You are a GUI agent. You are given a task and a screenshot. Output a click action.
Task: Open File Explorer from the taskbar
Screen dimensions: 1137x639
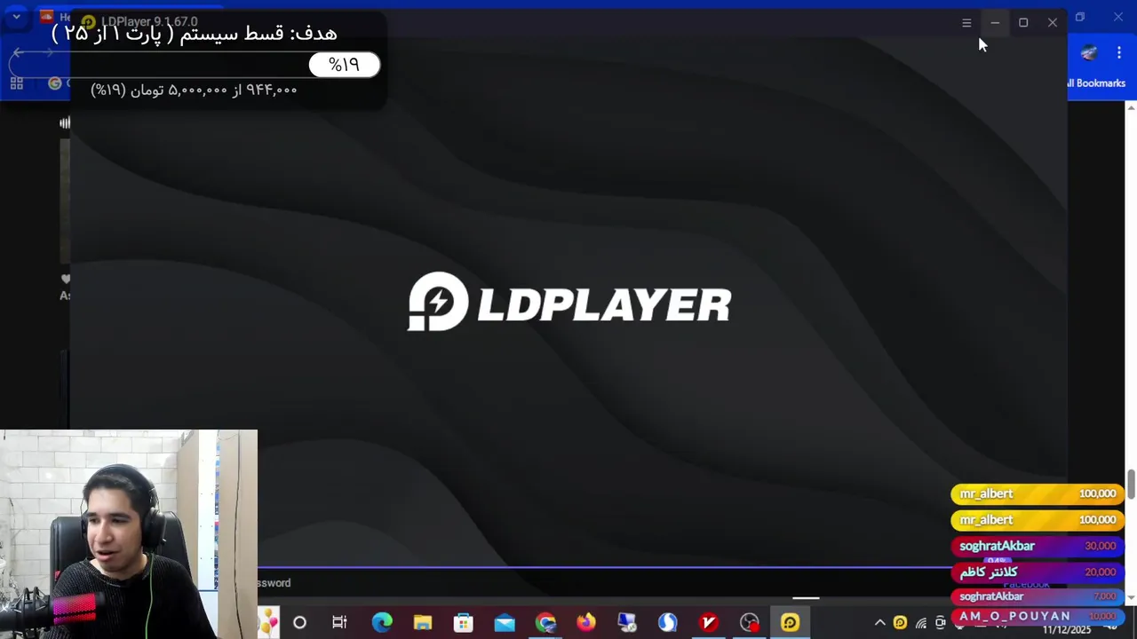(x=423, y=623)
